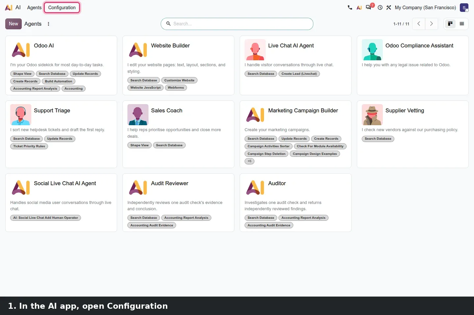
Task: Click the Agents breadcrumb heading
Action: [x=33, y=24]
